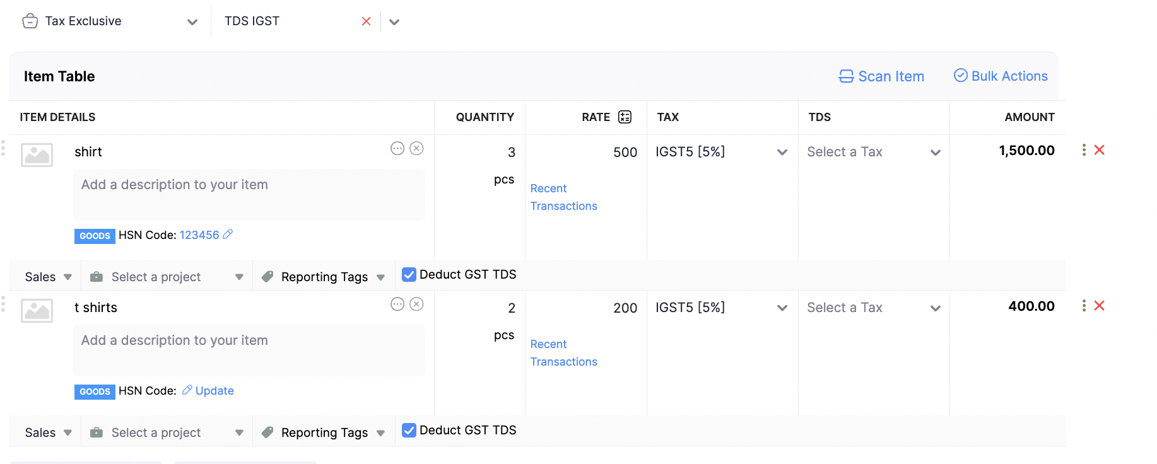Click the rate calculator icon in RATE header
The image size is (1157, 464).
pyautogui.click(x=625, y=117)
